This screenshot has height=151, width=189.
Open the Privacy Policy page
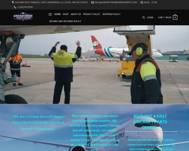[x=91, y=14]
